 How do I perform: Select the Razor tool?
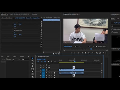[x=32, y=66]
